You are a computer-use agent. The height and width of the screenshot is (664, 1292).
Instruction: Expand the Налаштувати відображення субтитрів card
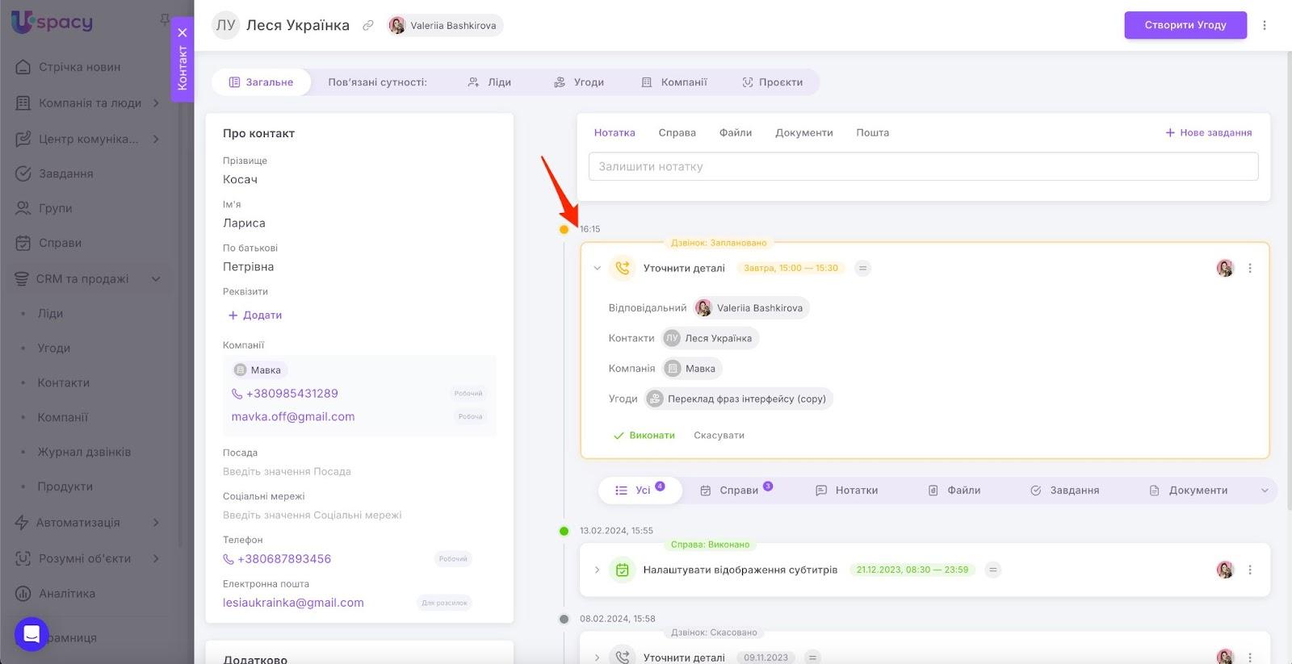pos(598,570)
